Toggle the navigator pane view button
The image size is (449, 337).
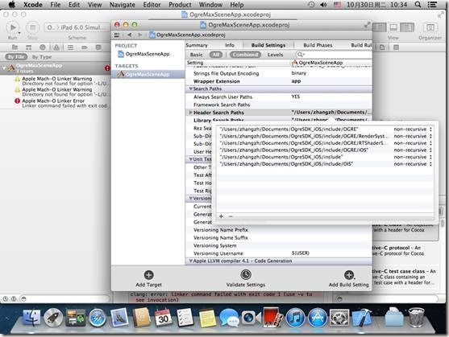pos(380,27)
